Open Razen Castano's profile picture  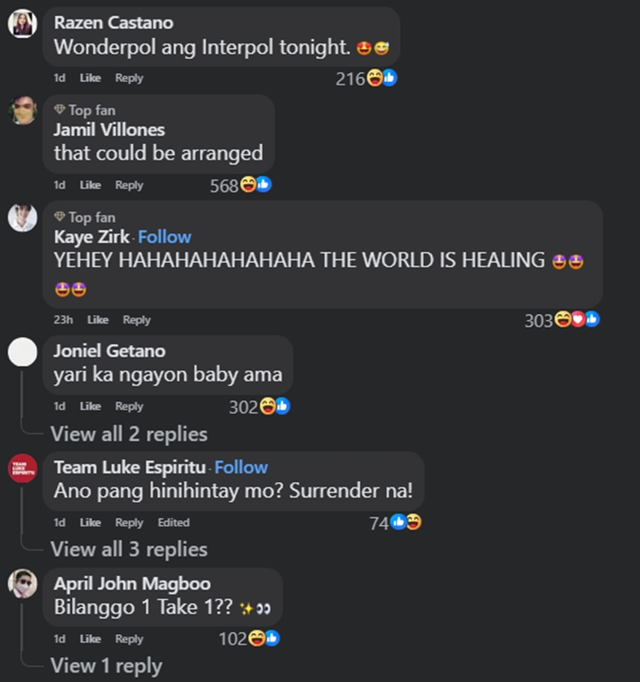click(x=22, y=24)
